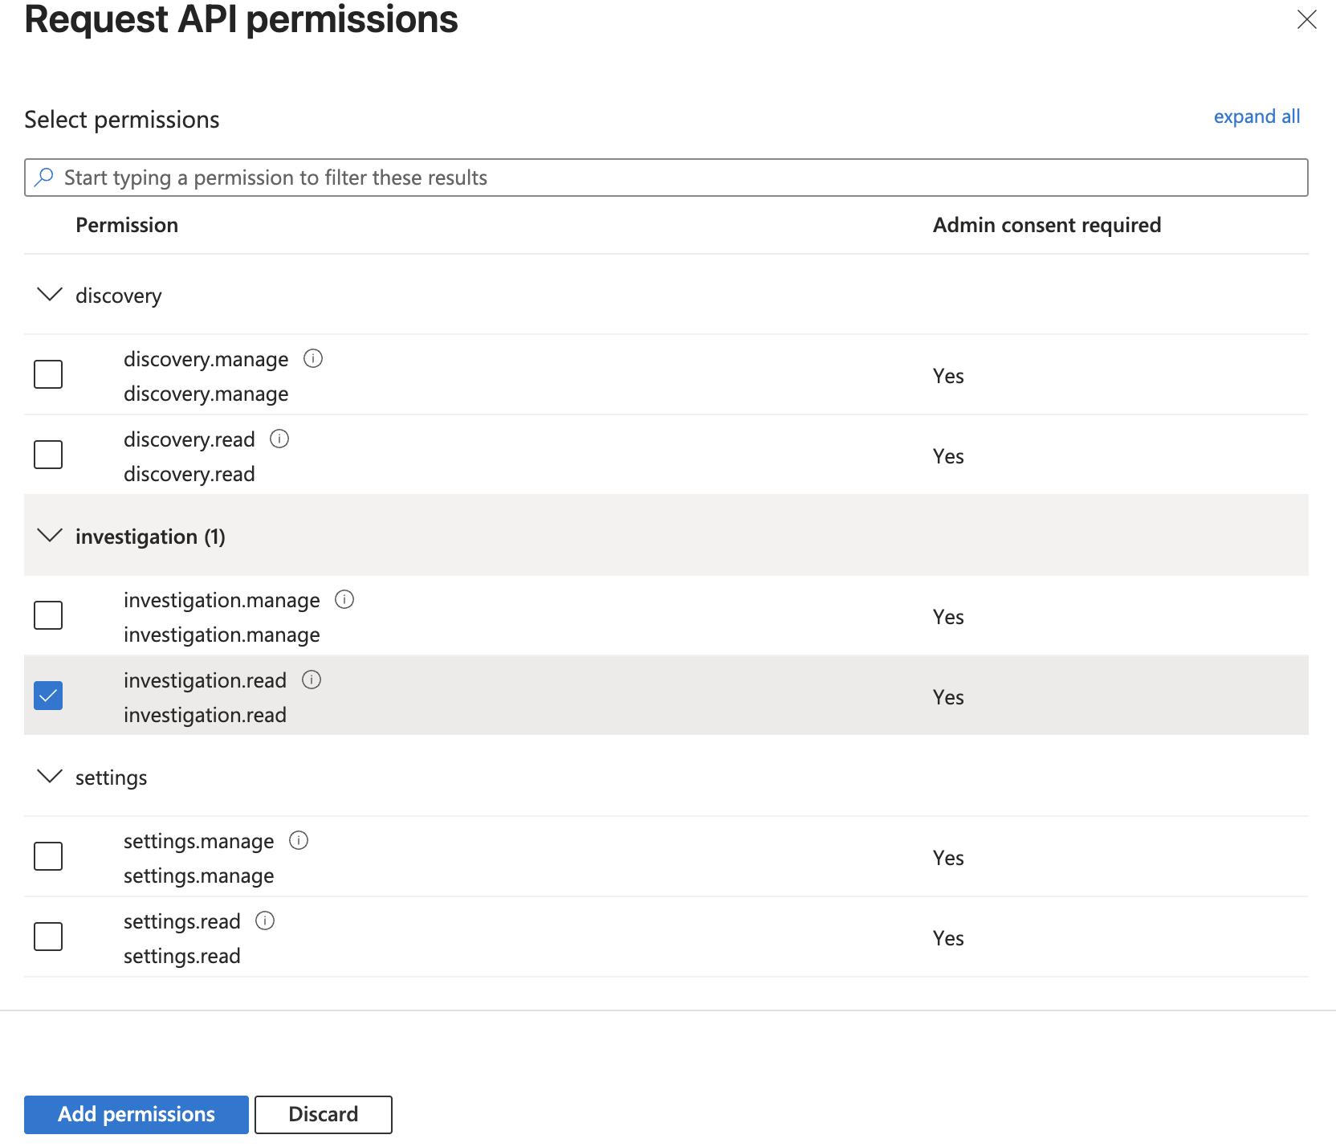Viewport: 1336px width, 1147px height.
Task: Click the discovery group label
Action: (x=119, y=296)
